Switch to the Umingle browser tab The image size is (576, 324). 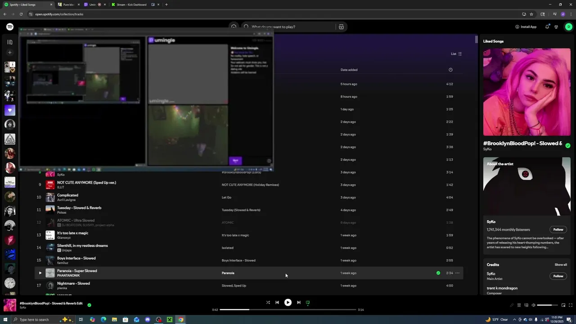pyautogui.click(x=95, y=4)
